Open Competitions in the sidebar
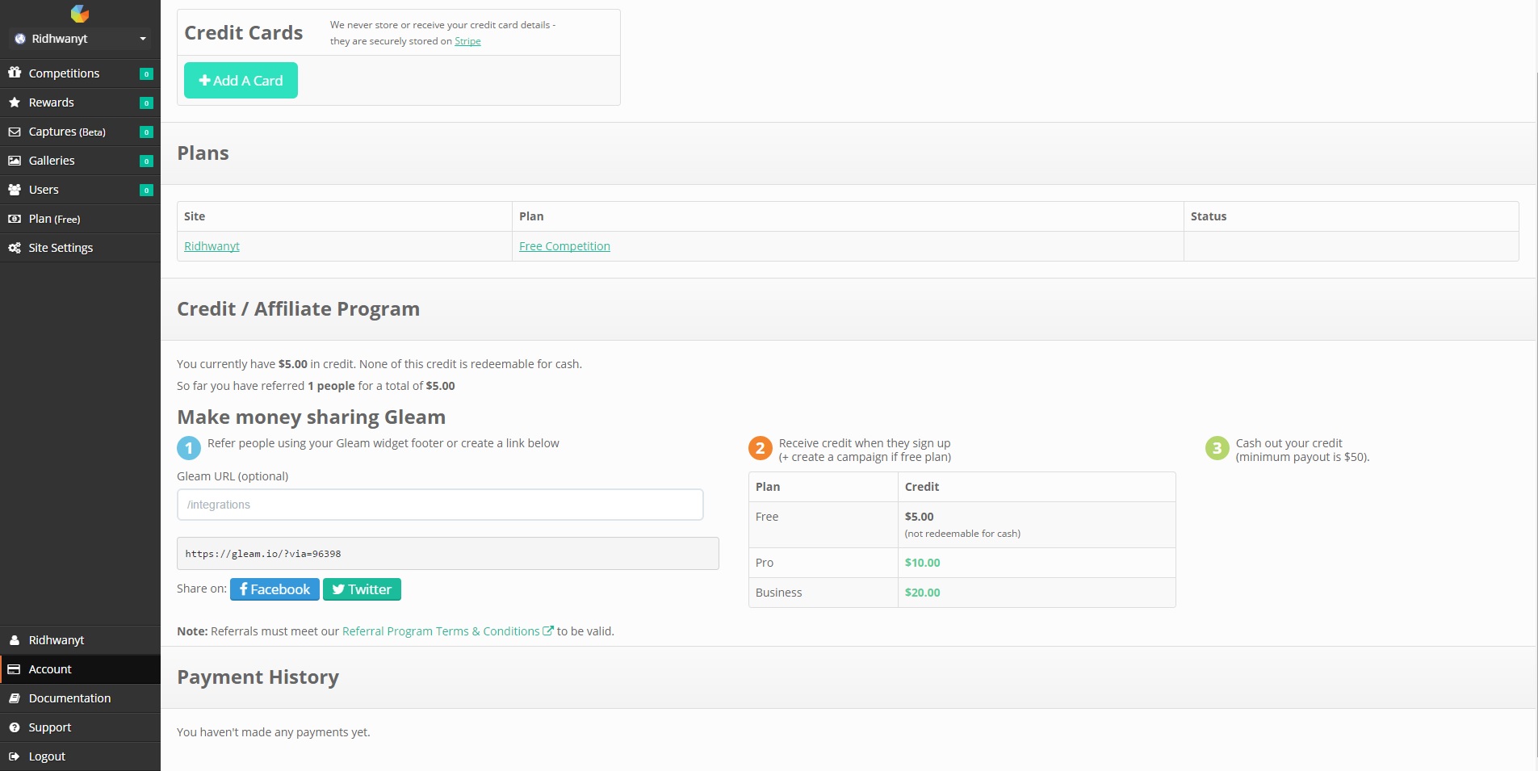 click(x=80, y=73)
